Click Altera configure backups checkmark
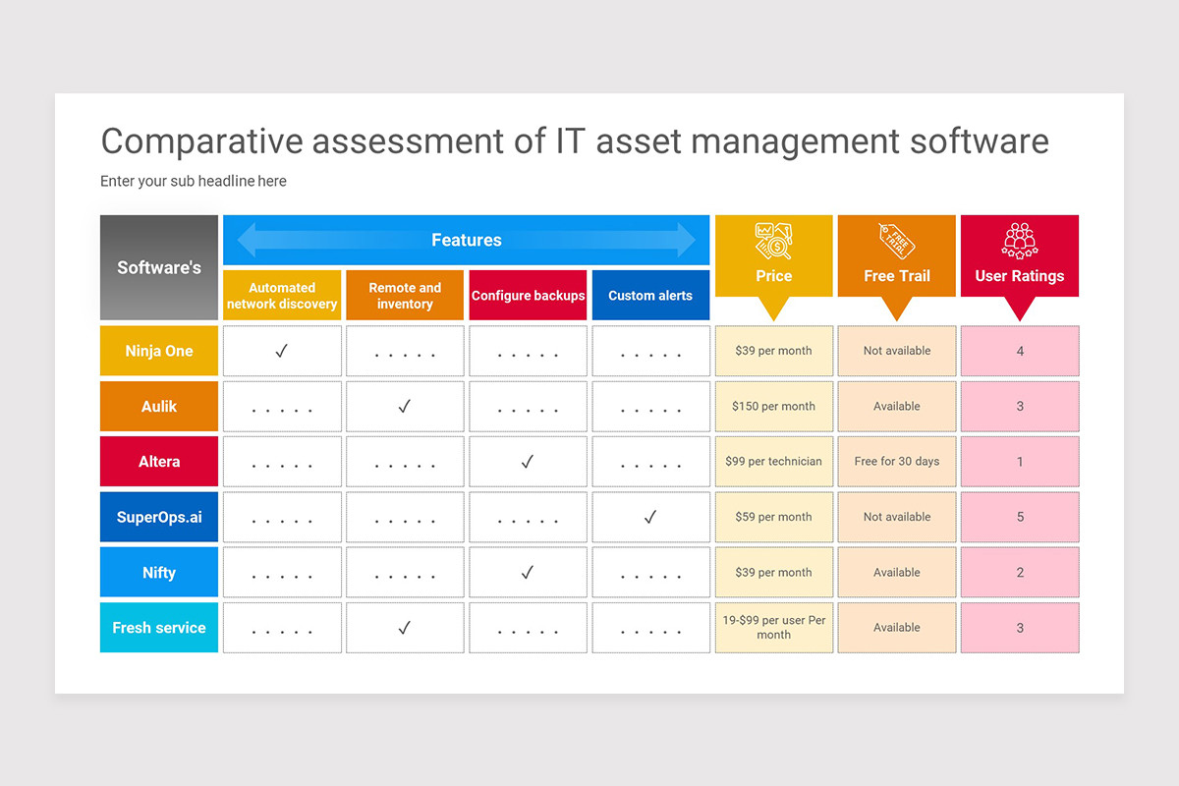 point(527,461)
